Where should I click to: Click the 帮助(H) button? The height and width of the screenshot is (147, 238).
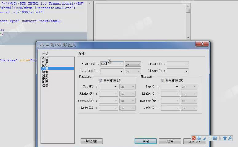[x=91, y=141]
